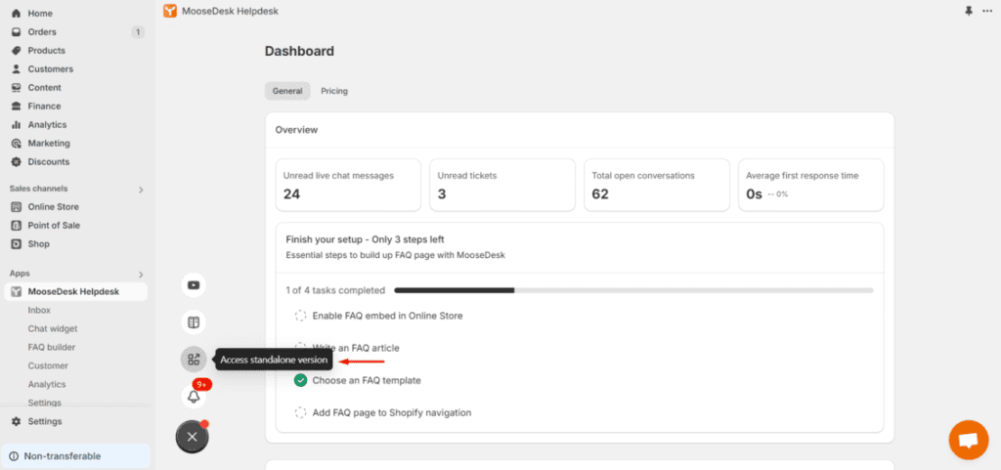Click the 1 of 4 tasks completed text

(x=335, y=290)
